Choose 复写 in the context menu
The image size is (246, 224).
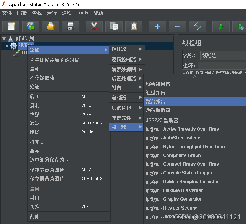coord(69,123)
